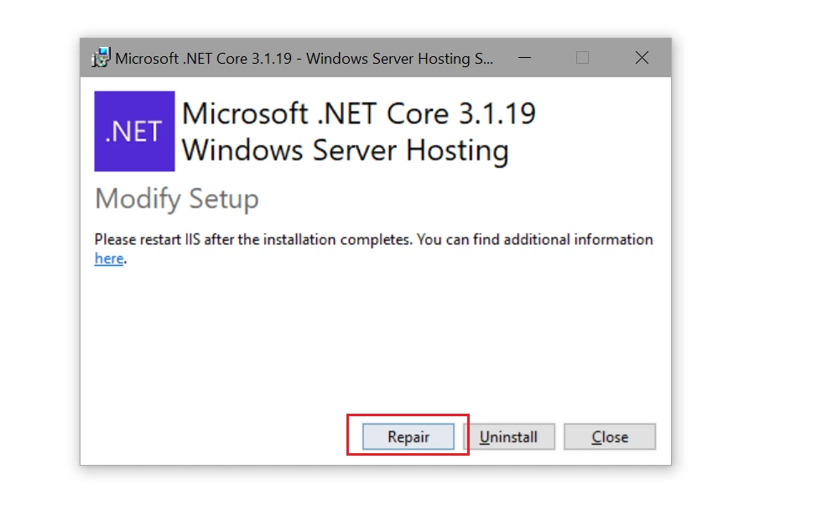Choose Uninstall in the setup dialog
827x527 pixels.
(x=508, y=436)
